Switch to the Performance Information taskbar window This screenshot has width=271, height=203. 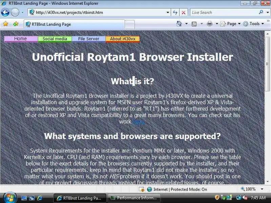(134, 198)
